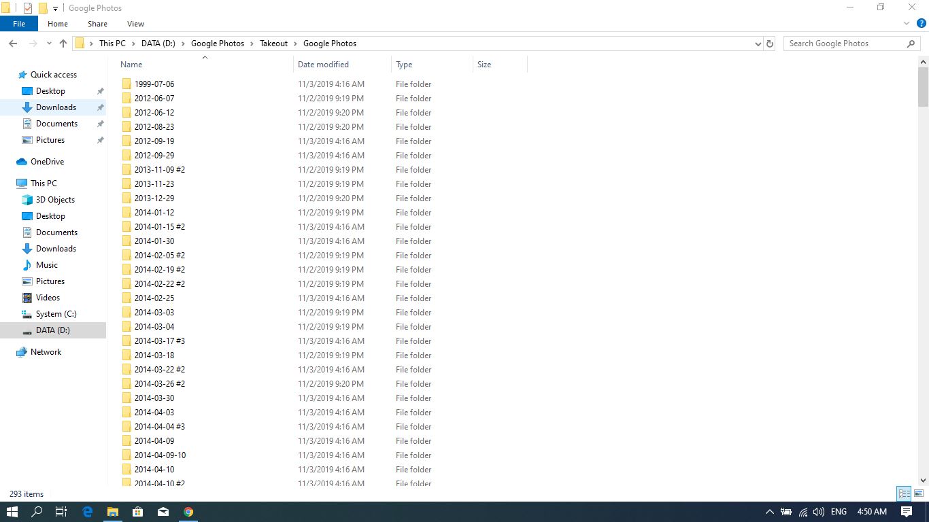The image size is (929, 522).
Task: Click the DATA (D:) breadcrumb
Action: pyautogui.click(x=158, y=43)
